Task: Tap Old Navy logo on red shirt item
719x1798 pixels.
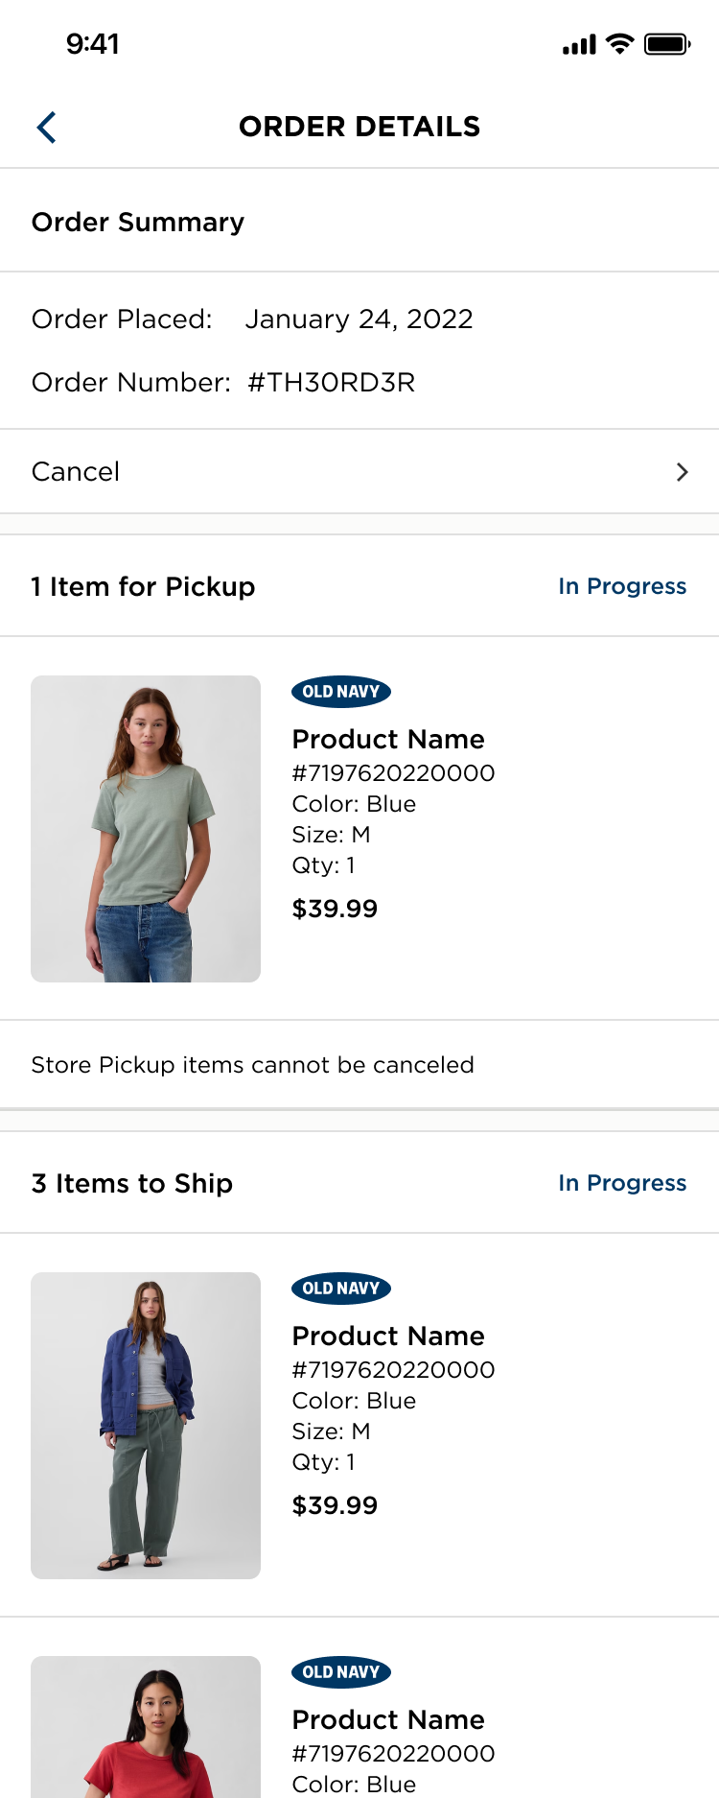Action: [x=341, y=1672]
